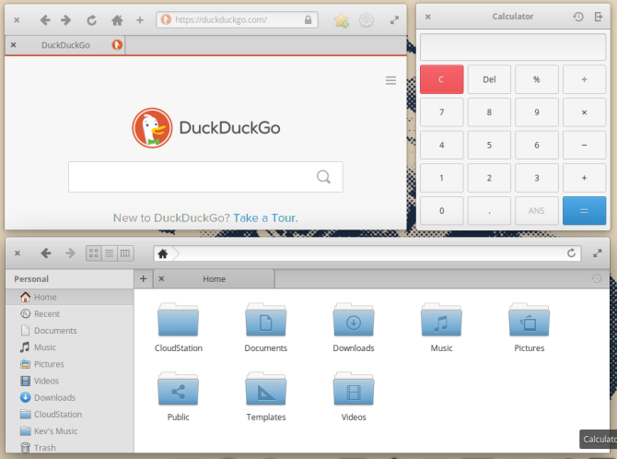Click the DuckDuckGo search magnifier icon
Screen dimensions: 617x459
click(x=323, y=177)
